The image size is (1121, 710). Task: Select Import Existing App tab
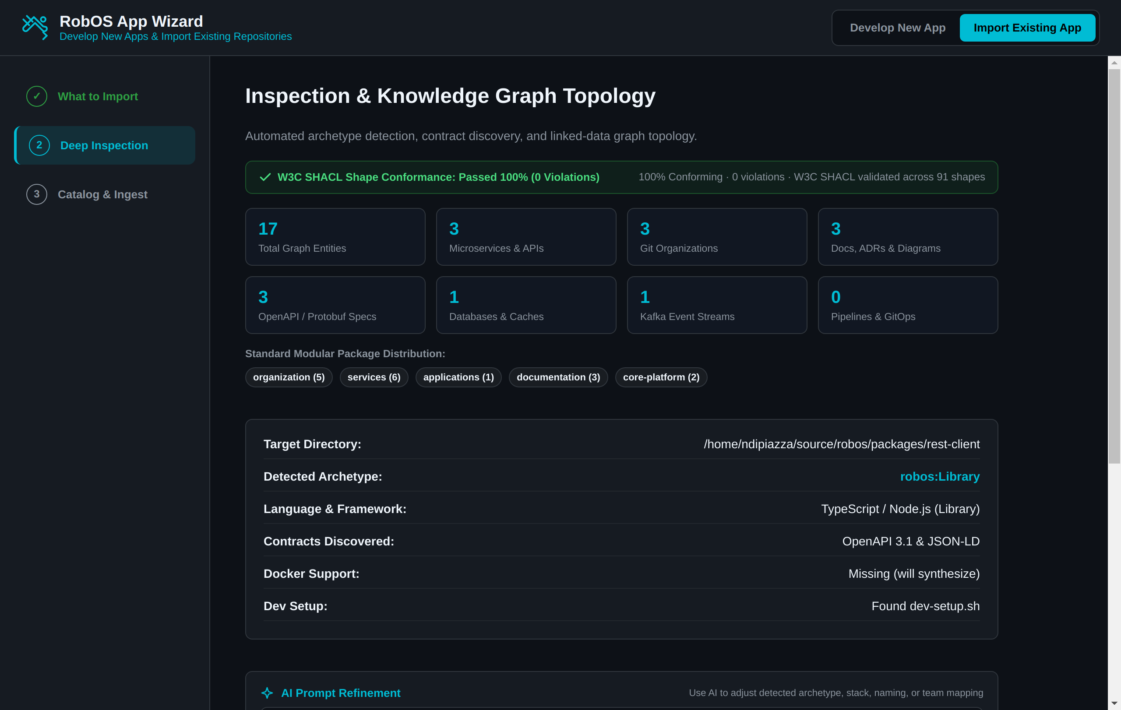1027,28
